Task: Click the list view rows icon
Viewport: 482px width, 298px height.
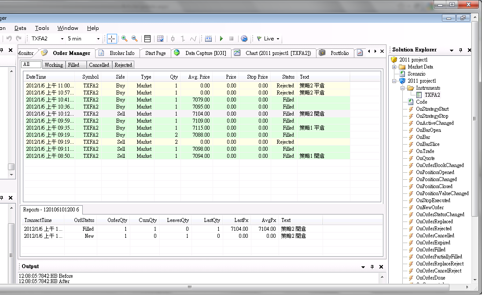Action: coord(147,39)
